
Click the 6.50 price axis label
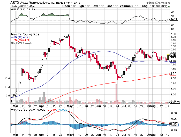point(173,40)
